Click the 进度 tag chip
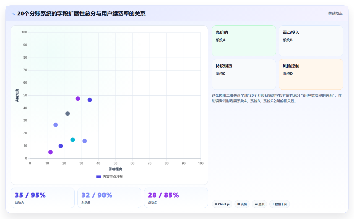 (x=259, y=204)
